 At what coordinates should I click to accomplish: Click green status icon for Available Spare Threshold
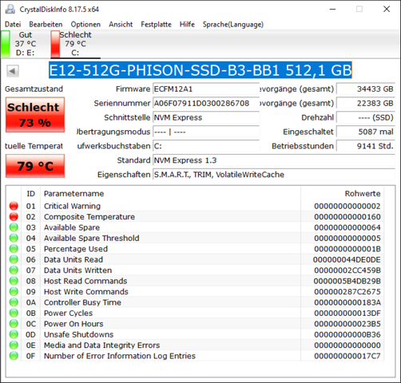pyautogui.click(x=14, y=238)
